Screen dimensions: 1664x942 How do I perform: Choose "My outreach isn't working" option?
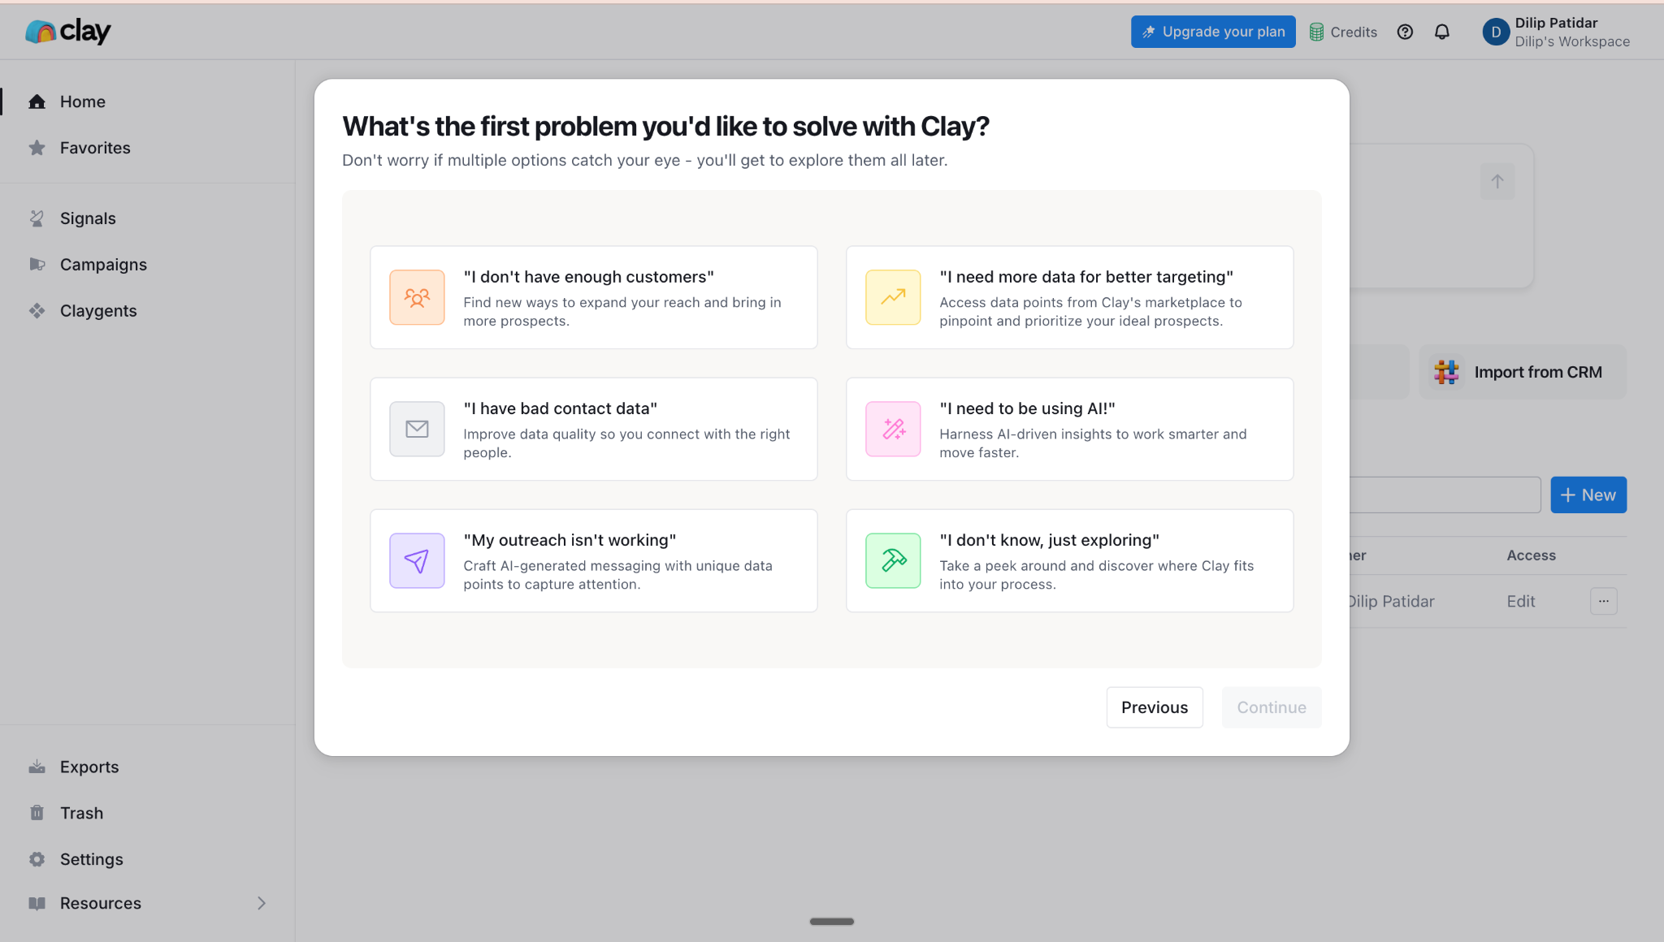[593, 560]
